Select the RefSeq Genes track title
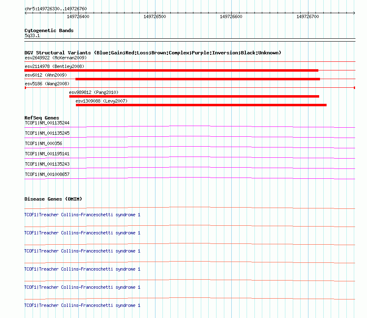The width and height of the screenshot is (367, 318). 42,118
